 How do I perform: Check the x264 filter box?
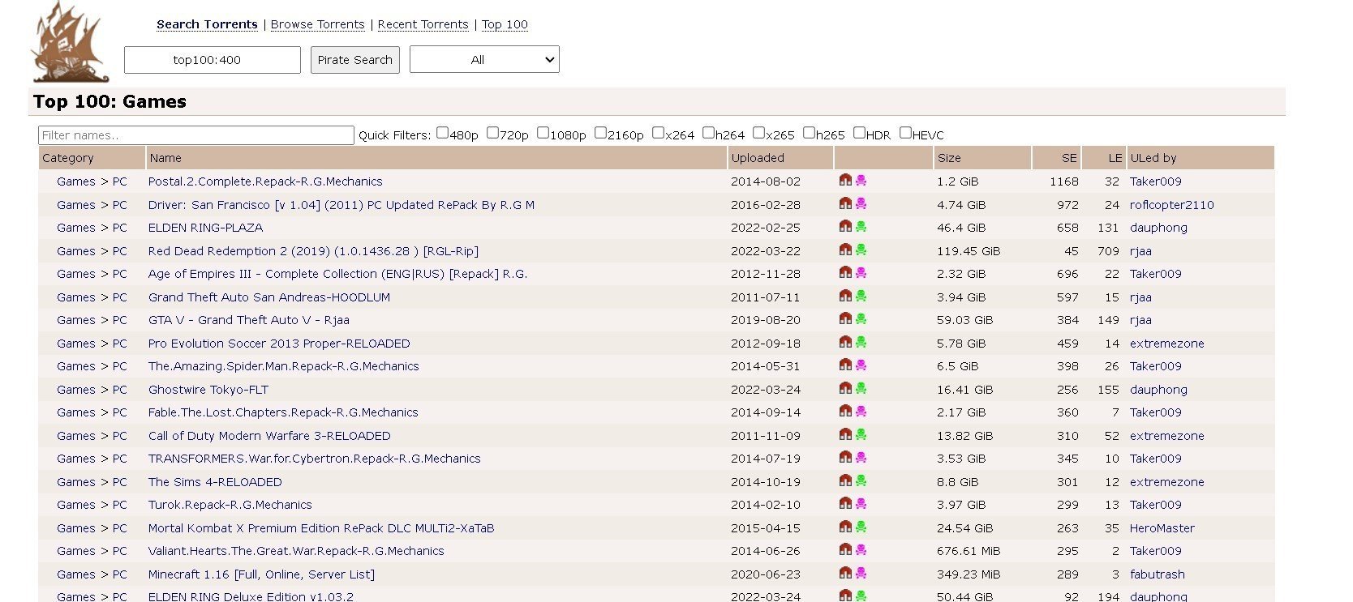(658, 132)
